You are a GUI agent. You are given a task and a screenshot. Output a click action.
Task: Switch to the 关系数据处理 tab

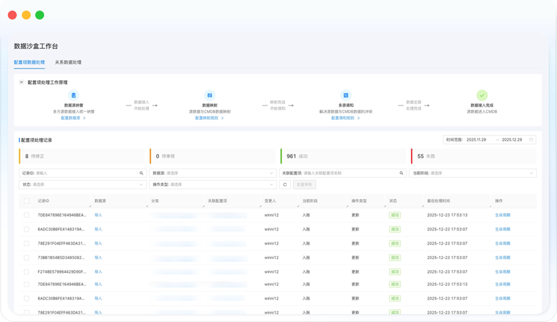[68, 62]
